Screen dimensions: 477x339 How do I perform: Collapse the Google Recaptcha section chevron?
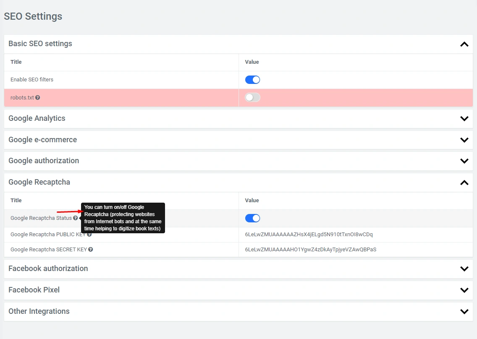464,183
